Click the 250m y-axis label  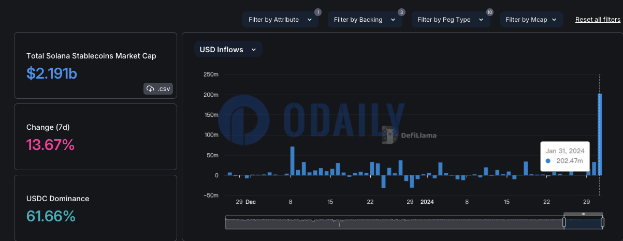[x=211, y=75]
